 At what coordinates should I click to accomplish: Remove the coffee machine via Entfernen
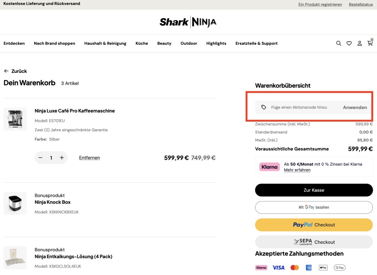click(89, 158)
